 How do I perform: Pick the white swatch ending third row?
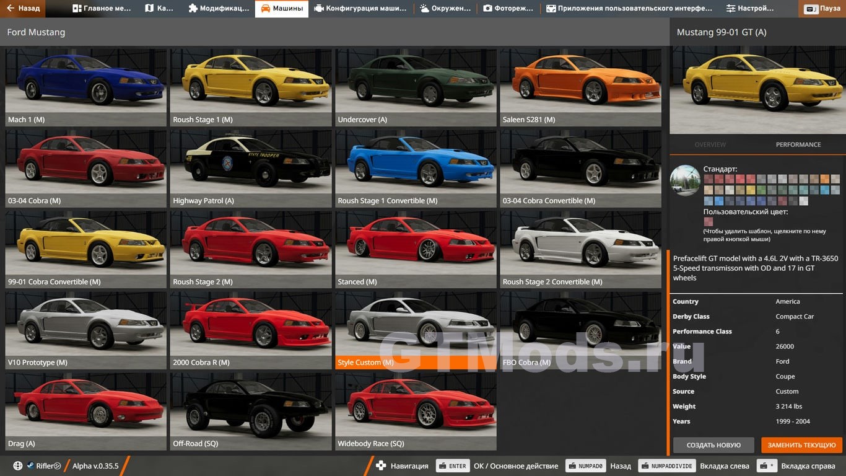point(804,201)
